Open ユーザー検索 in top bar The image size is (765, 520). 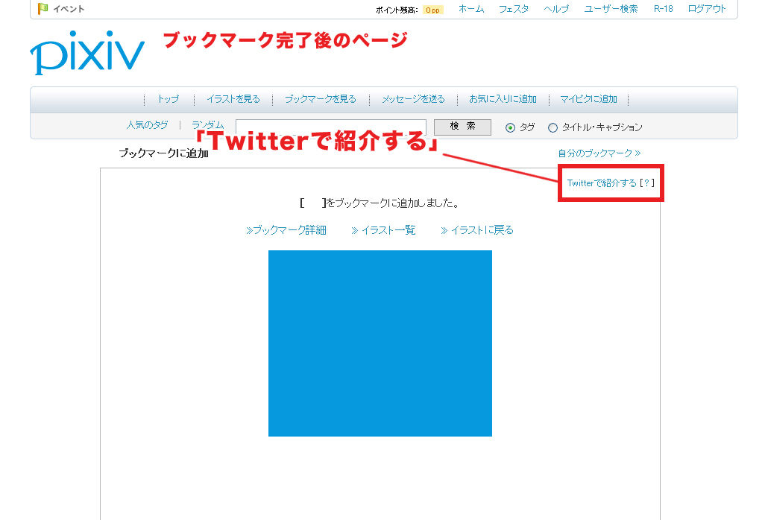611,9
